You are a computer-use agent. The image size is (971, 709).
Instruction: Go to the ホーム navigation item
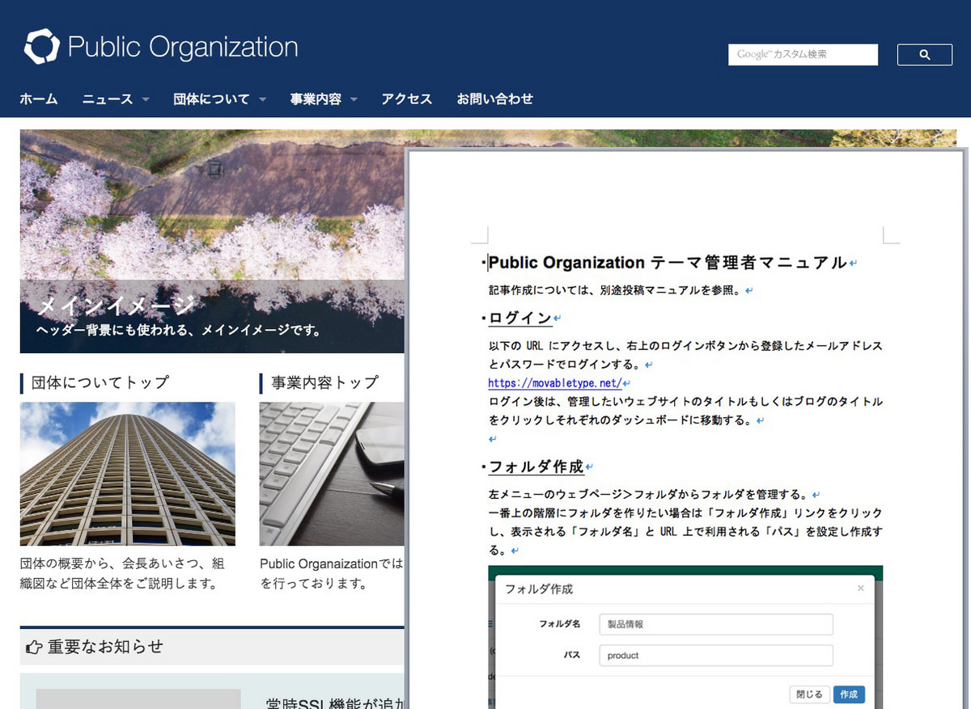coord(39,99)
